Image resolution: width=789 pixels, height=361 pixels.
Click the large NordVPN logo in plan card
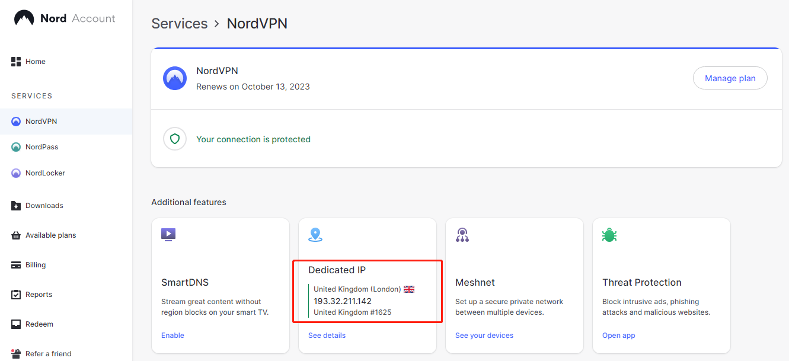point(175,78)
